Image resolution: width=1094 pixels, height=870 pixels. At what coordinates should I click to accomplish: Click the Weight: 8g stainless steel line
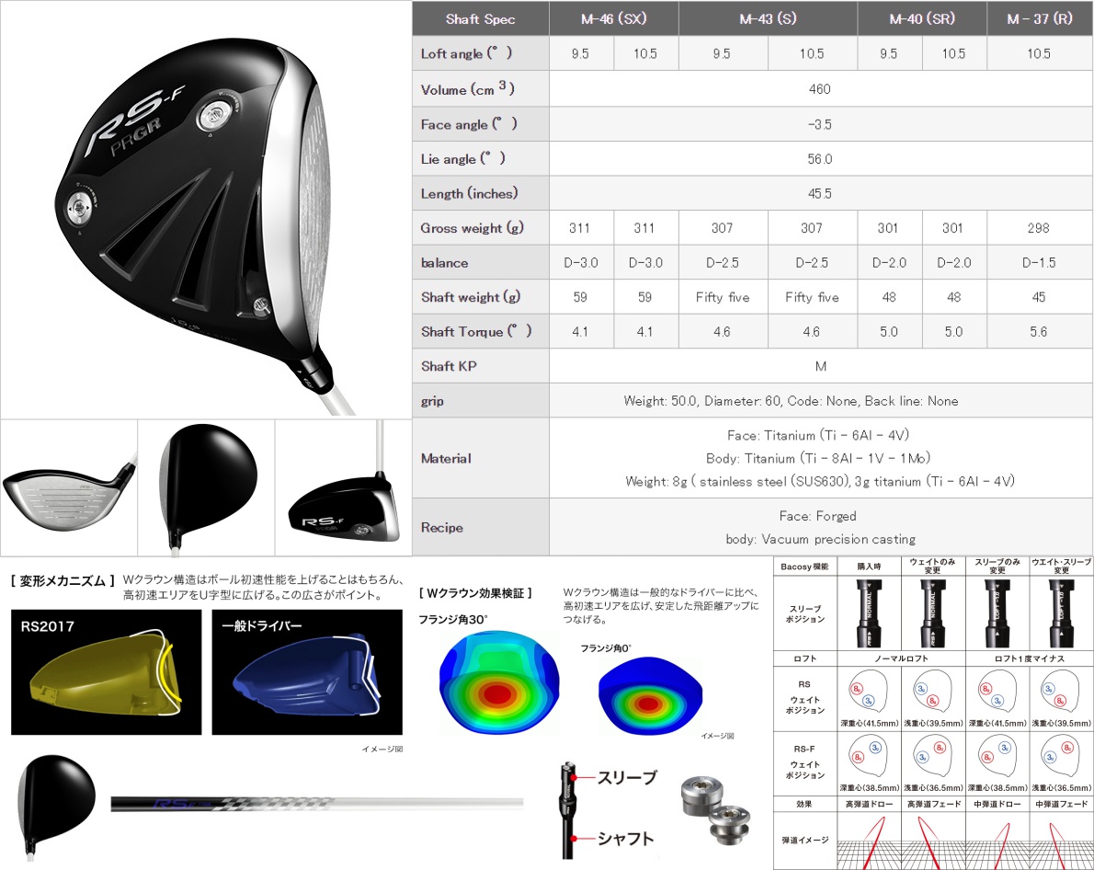pyautogui.click(x=820, y=481)
